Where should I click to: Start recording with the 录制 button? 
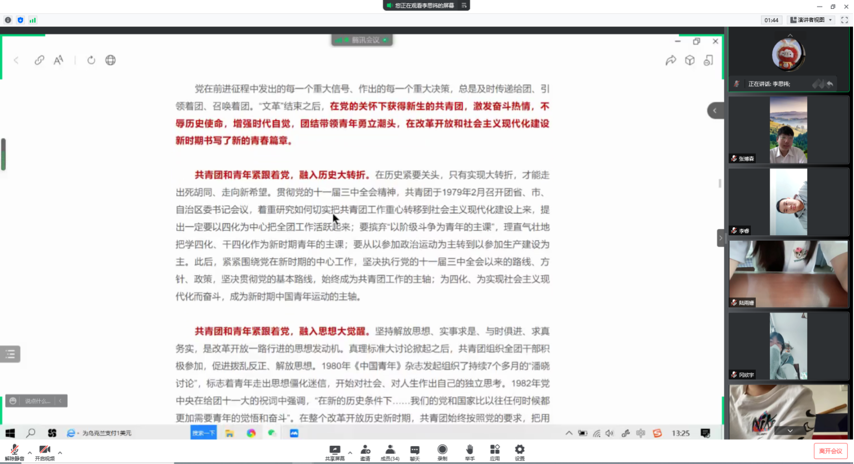(442, 452)
